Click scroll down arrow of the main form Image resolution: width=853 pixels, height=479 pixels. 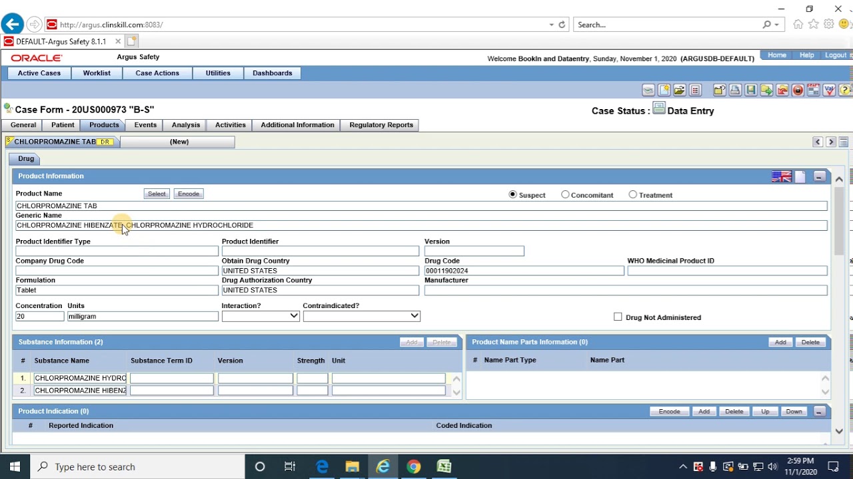coord(839,431)
